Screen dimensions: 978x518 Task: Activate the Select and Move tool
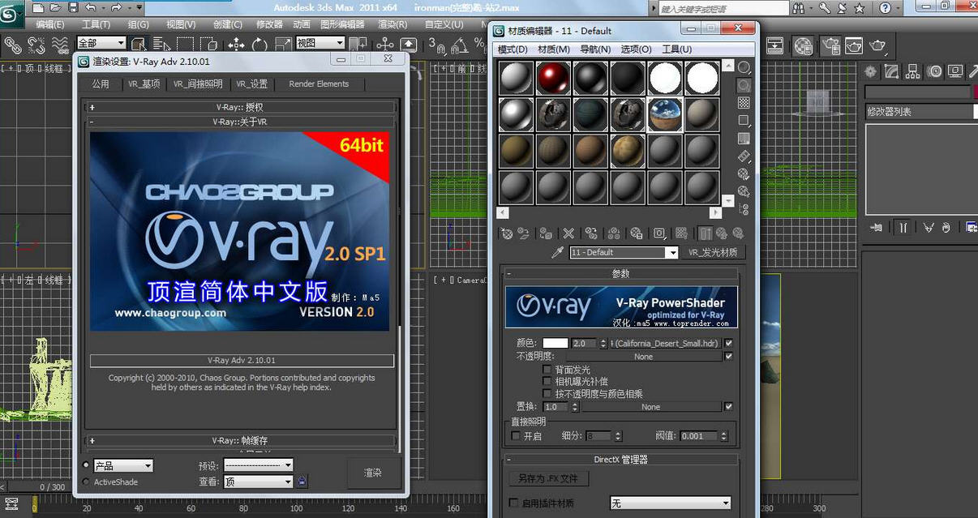pos(237,44)
